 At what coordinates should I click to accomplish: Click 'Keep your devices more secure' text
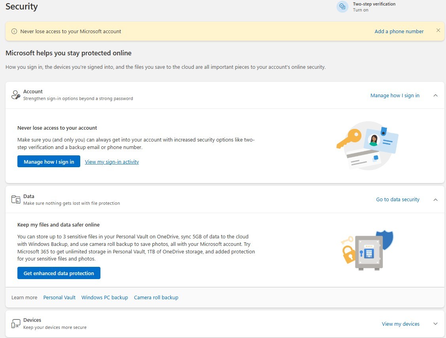[x=55, y=327]
